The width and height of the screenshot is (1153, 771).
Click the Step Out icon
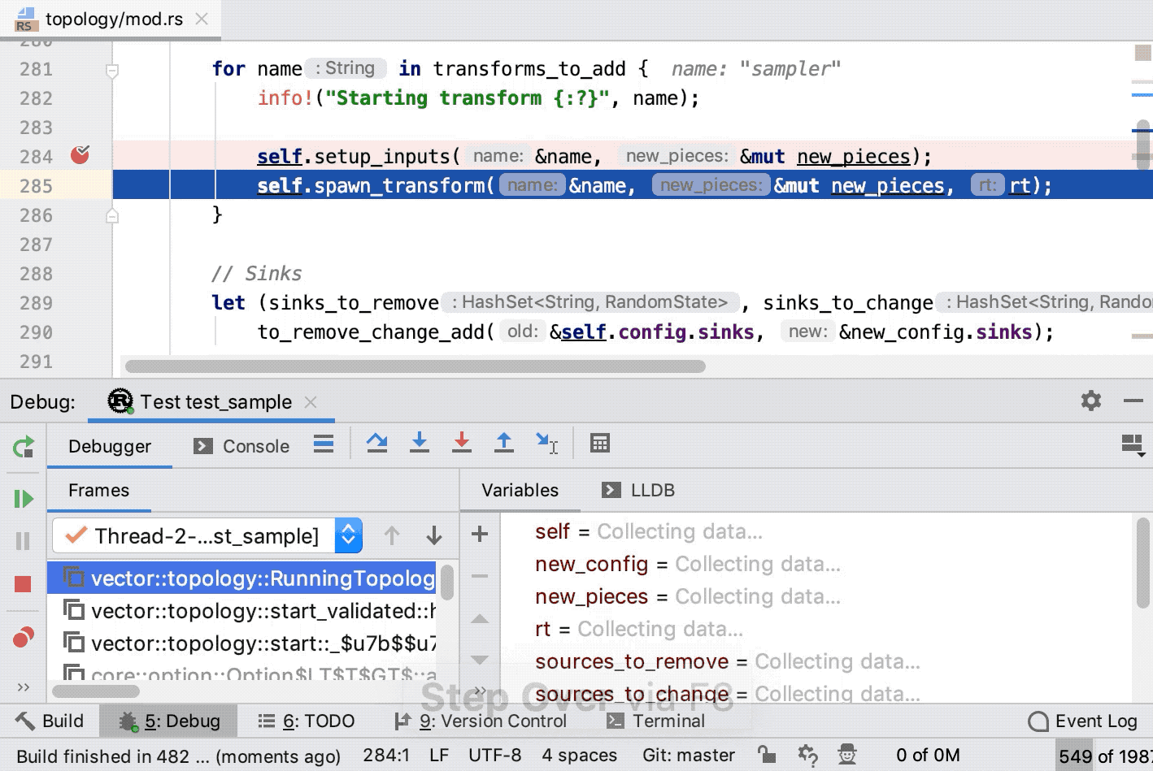tap(504, 443)
